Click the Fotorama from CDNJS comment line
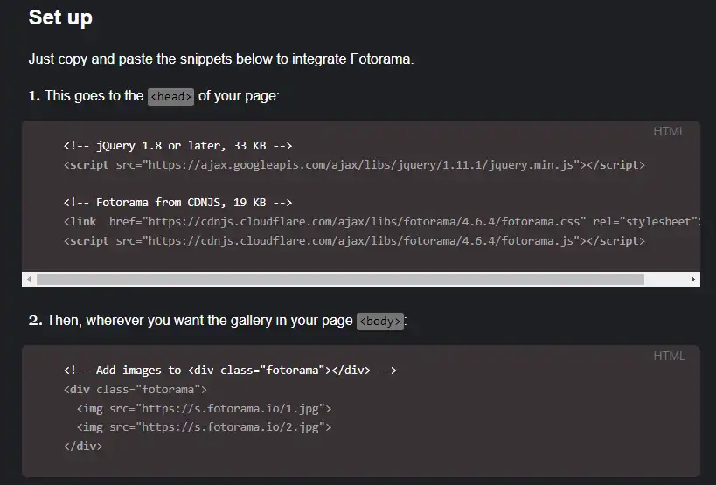Viewport: 716px width, 485px height. pos(177,202)
